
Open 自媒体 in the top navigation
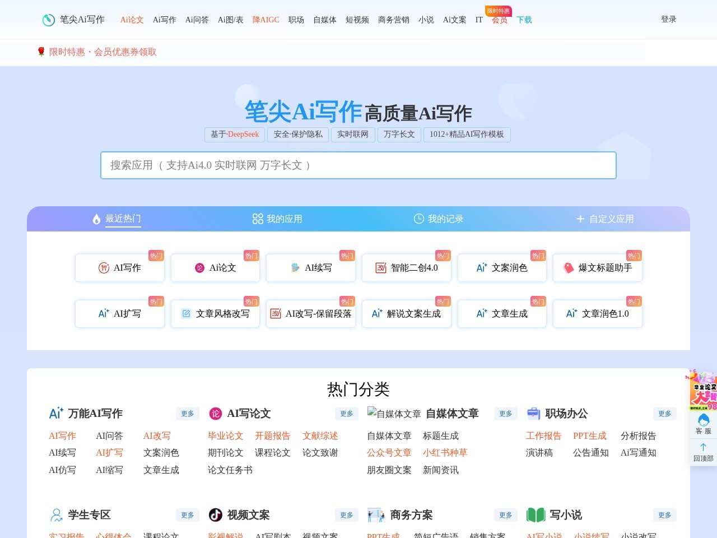pyautogui.click(x=325, y=20)
